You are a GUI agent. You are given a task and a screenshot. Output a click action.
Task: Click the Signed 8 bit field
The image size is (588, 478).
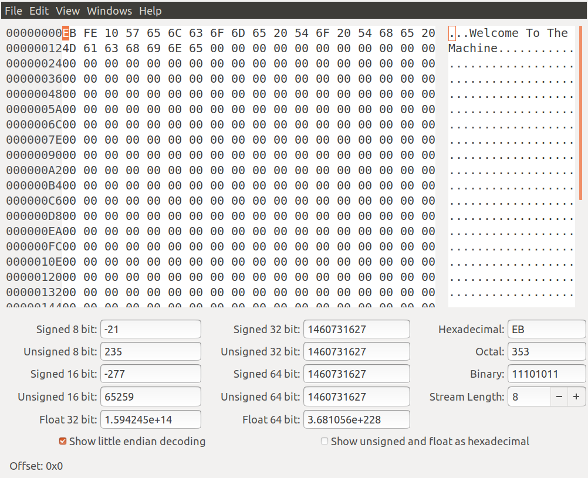(150, 329)
